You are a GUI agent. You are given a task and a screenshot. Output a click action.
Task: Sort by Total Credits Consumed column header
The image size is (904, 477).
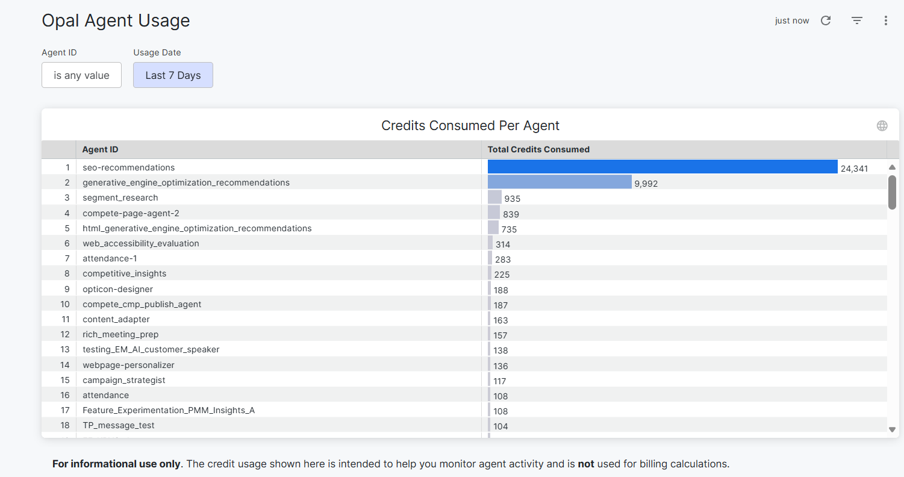pyautogui.click(x=538, y=149)
